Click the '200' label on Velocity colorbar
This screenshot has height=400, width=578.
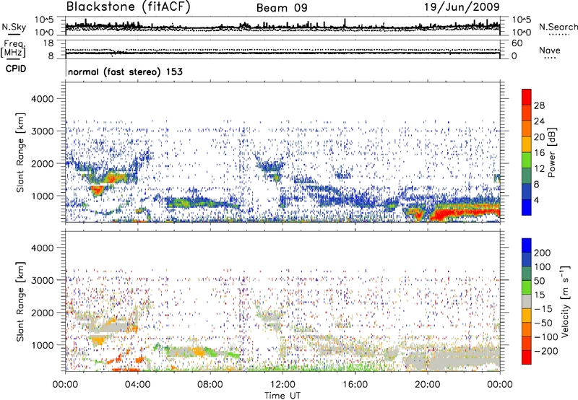[543, 253]
